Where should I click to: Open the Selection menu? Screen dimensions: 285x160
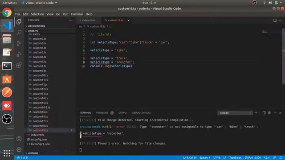click(x=37, y=14)
